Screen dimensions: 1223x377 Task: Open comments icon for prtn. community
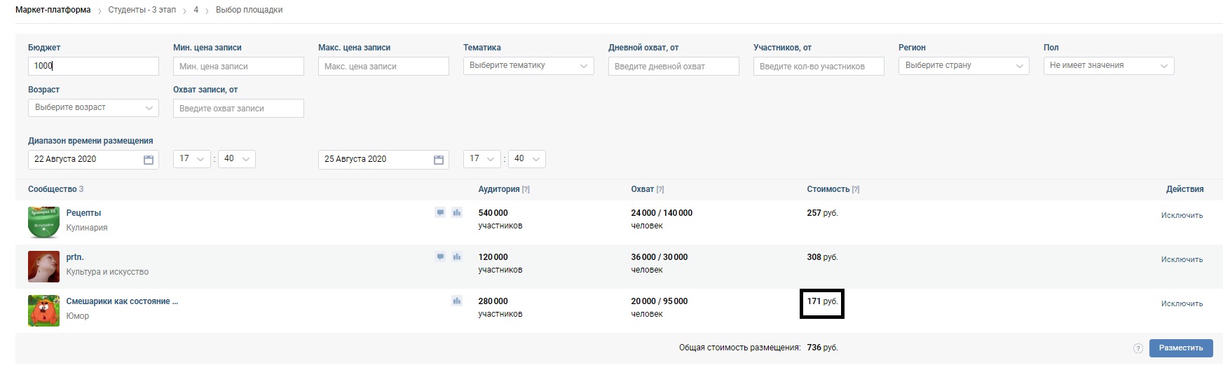440,256
